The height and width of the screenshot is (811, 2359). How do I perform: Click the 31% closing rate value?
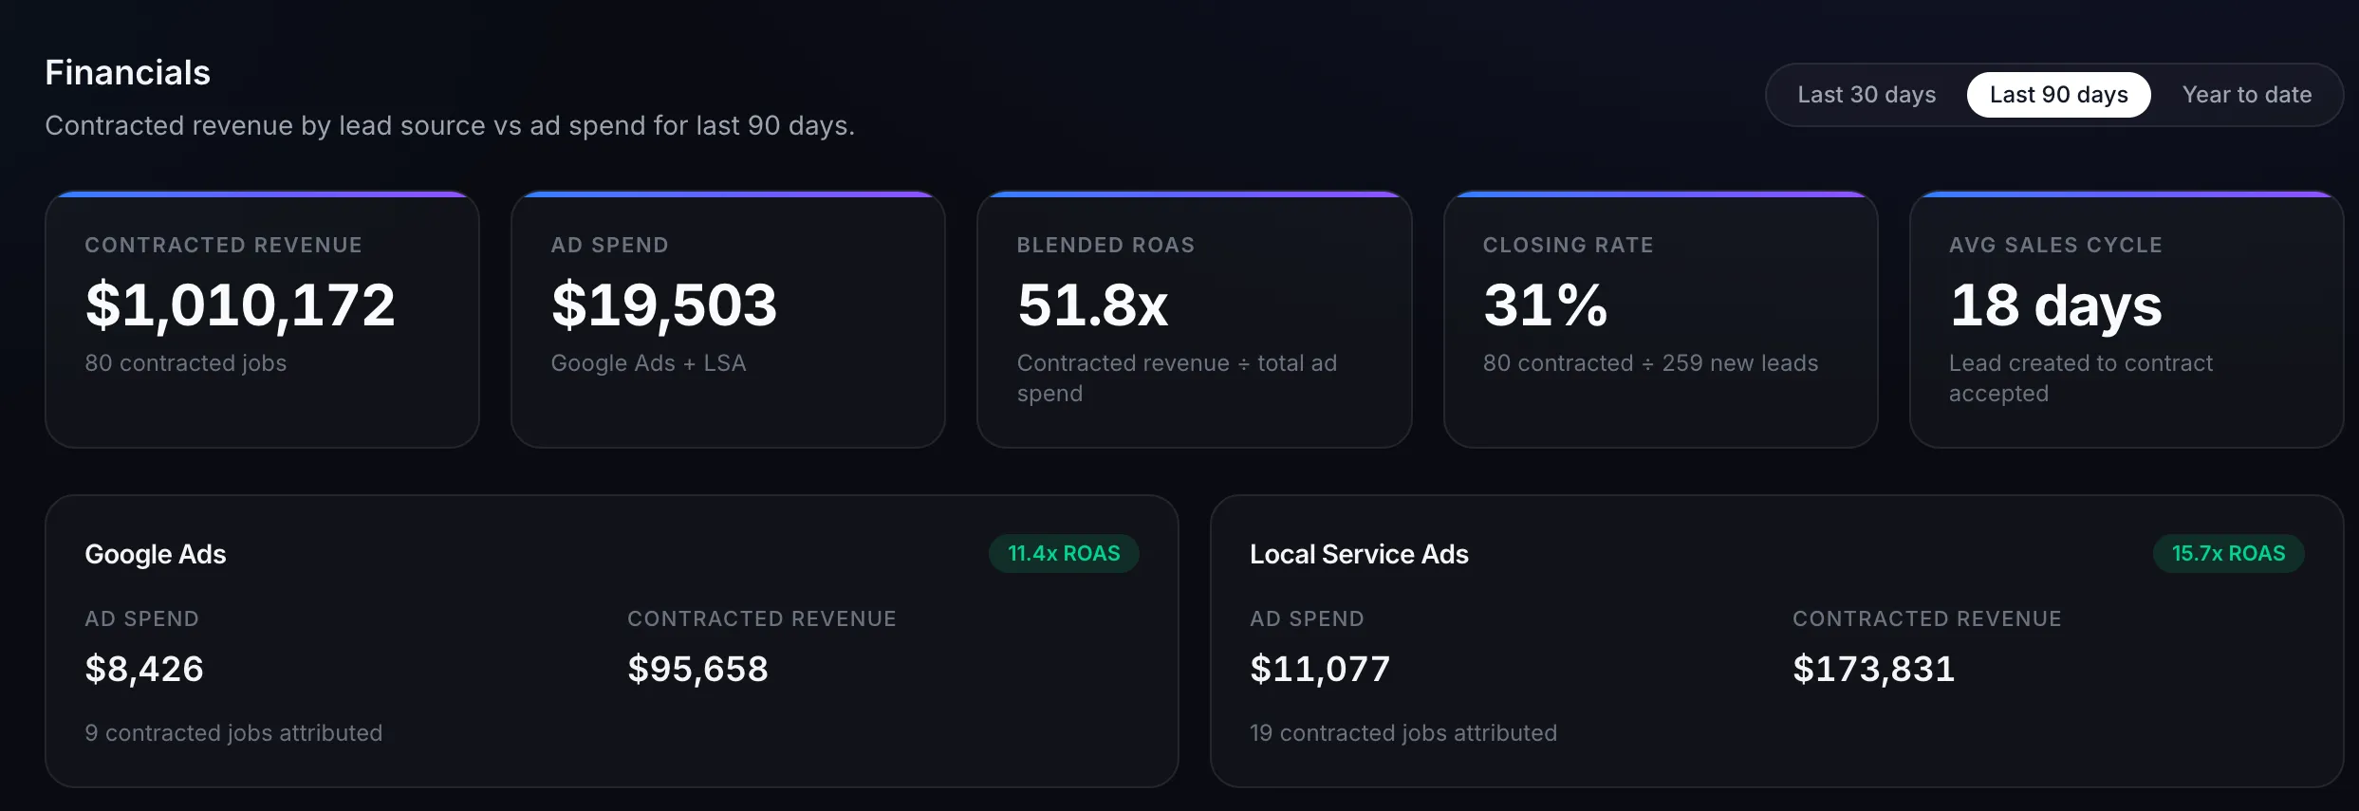(x=1546, y=305)
